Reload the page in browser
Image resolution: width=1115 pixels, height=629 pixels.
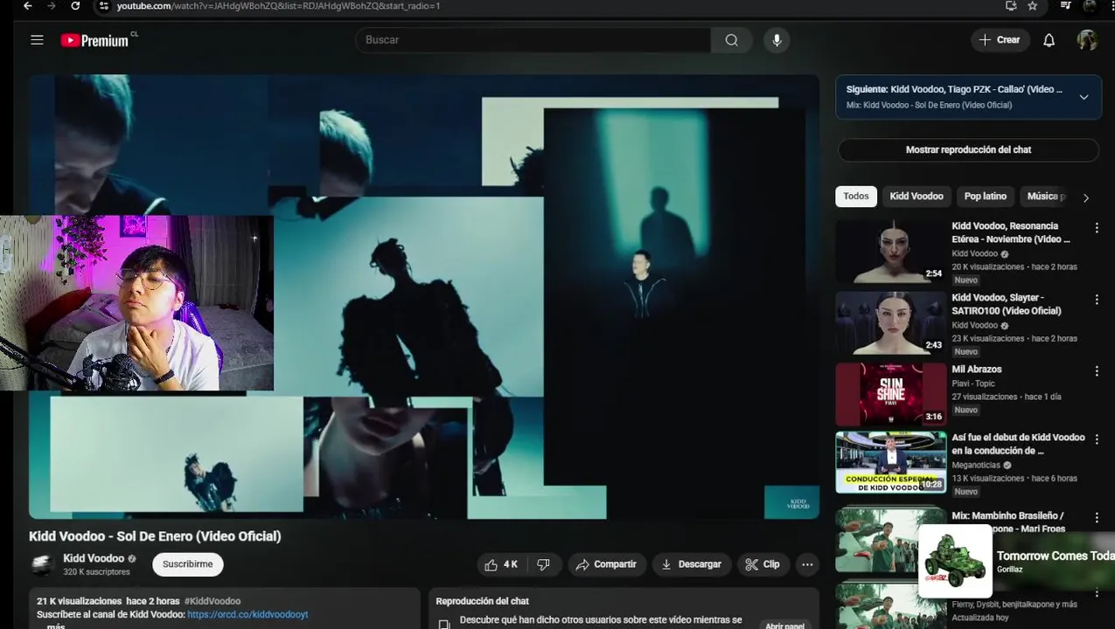click(x=75, y=6)
